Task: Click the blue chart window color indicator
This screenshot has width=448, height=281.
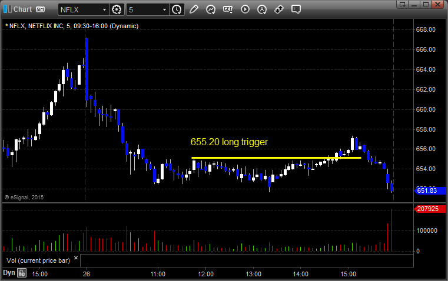Action: [8, 9]
